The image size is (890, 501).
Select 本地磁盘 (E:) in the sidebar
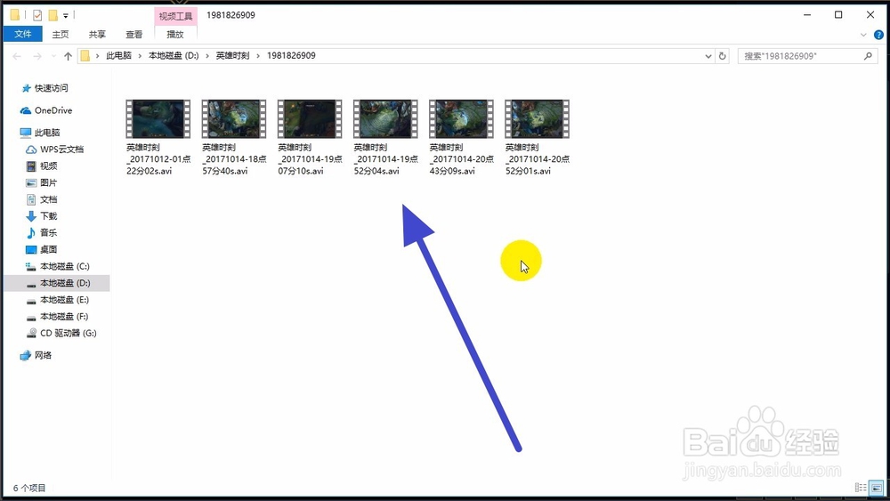pyautogui.click(x=57, y=300)
